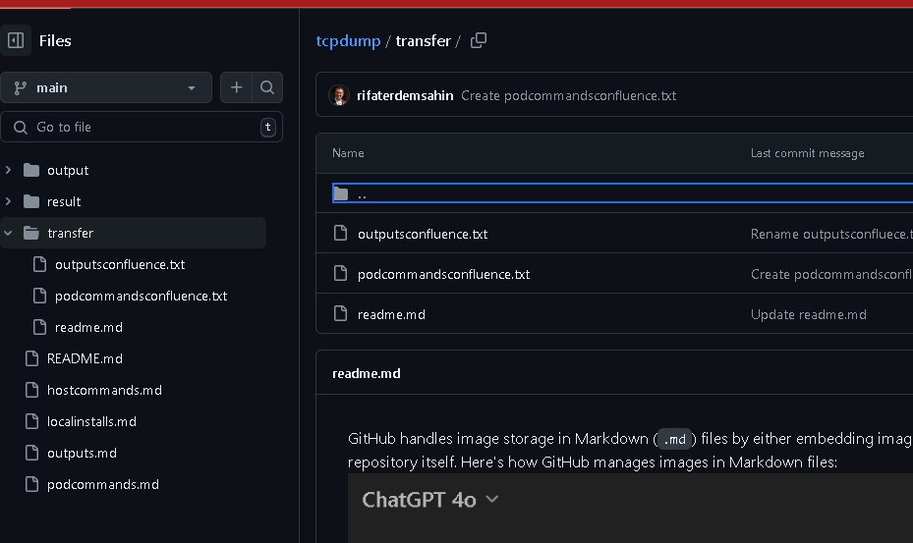Click the result folder icon
This screenshot has height=543, width=913.
pos(31,201)
